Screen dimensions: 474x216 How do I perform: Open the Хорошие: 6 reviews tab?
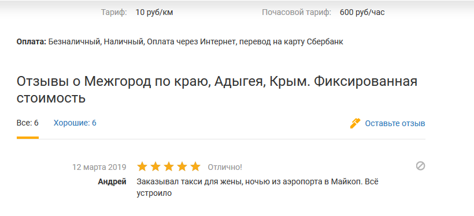coord(75,123)
